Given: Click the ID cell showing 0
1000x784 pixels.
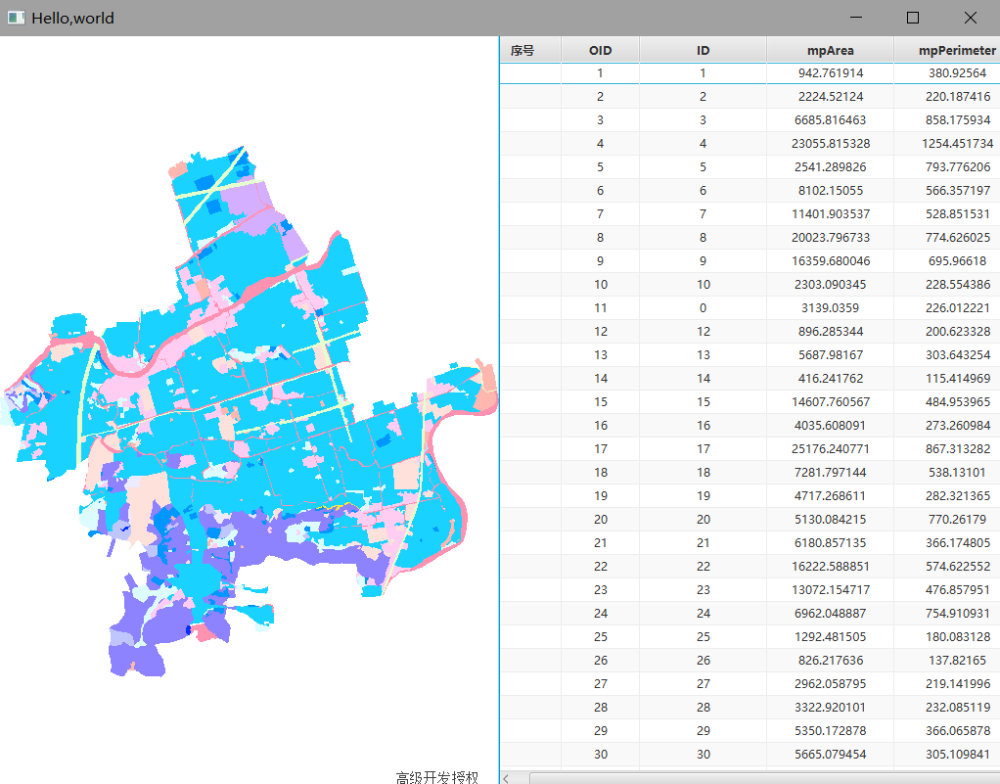Looking at the screenshot, I should [x=703, y=308].
